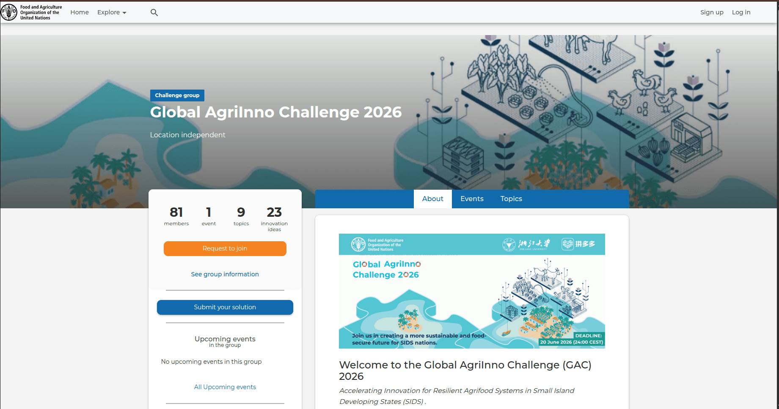
Task: Open the search magnifier icon
Action: click(154, 12)
